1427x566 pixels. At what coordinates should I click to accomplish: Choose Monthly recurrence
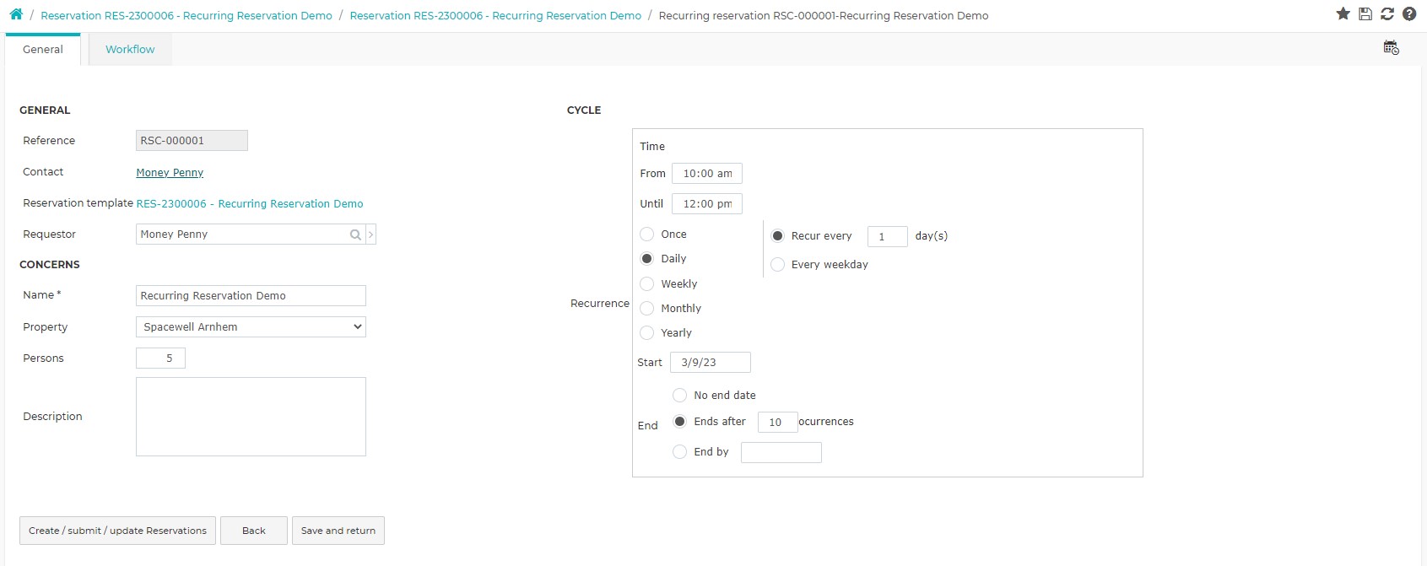point(647,309)
